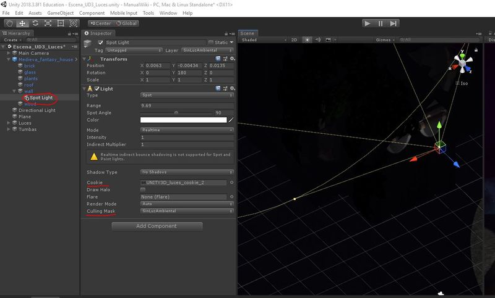Viewport: 495px width, 298px height.
Task: Expand the Main Camera object
Action: pyautogui.click(x=9, y=53)
